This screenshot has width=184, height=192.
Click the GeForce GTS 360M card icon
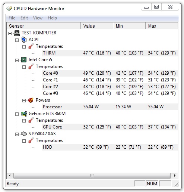pyautogui.click(x=24, y=114)
